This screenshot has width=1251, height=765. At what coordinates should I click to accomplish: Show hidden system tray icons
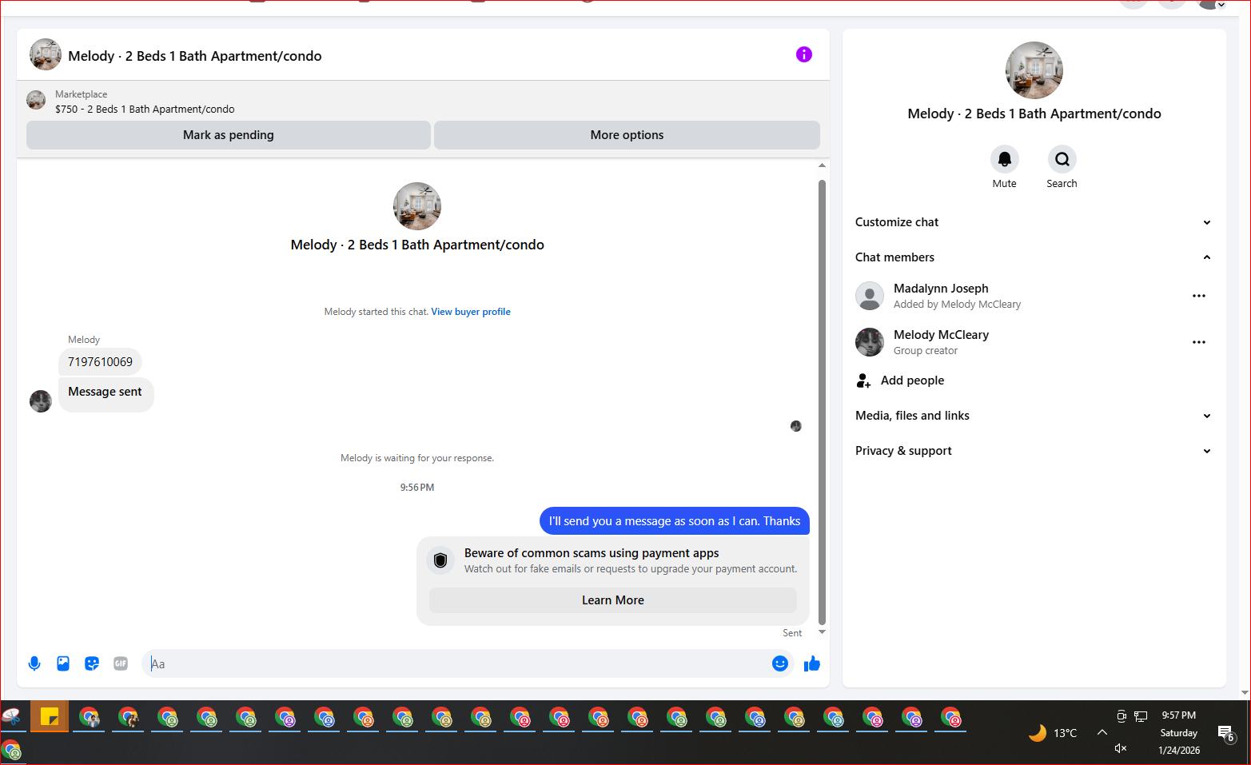point(1102,732)
